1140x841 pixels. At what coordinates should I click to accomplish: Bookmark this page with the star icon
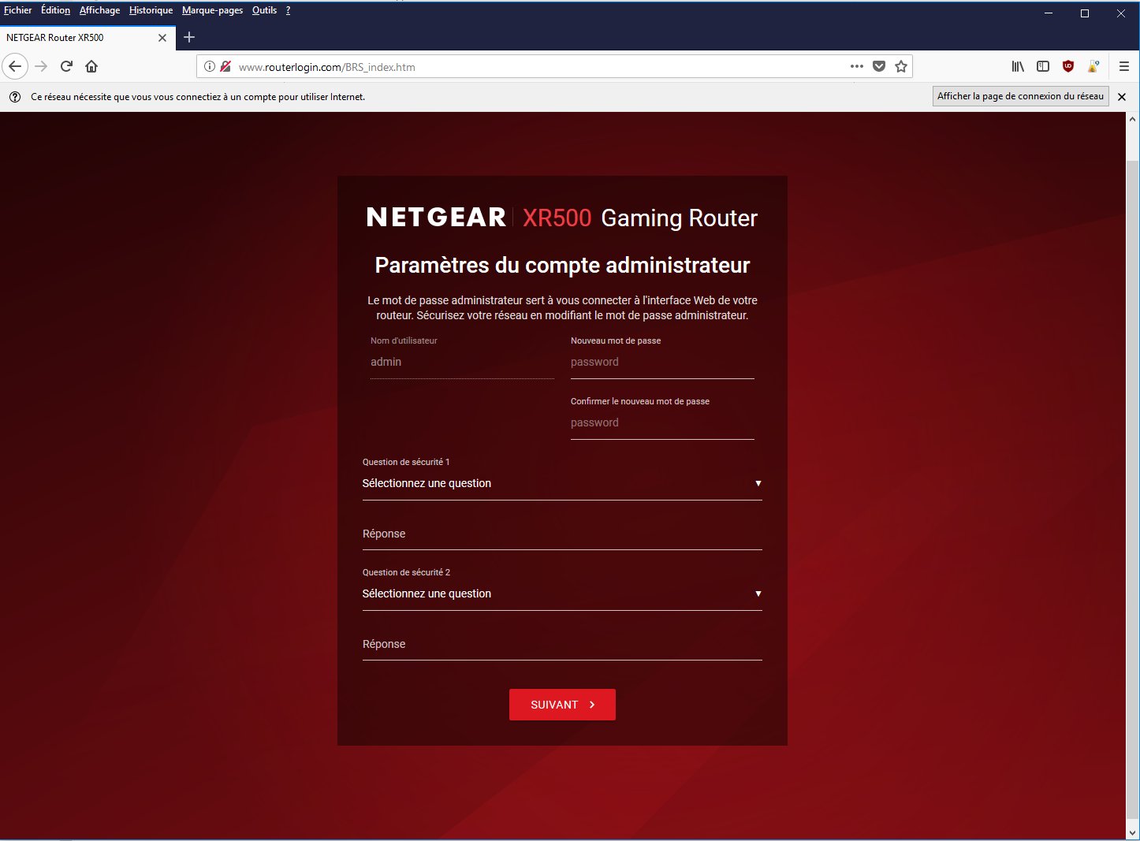tap(901, 67)
